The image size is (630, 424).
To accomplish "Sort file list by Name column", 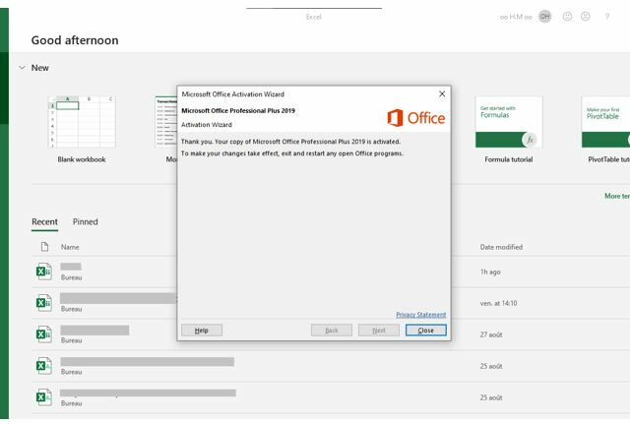I will [70, 247].
